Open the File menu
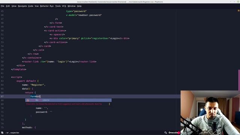This screenshot has height=135, width=240. (x=3, y=6)
